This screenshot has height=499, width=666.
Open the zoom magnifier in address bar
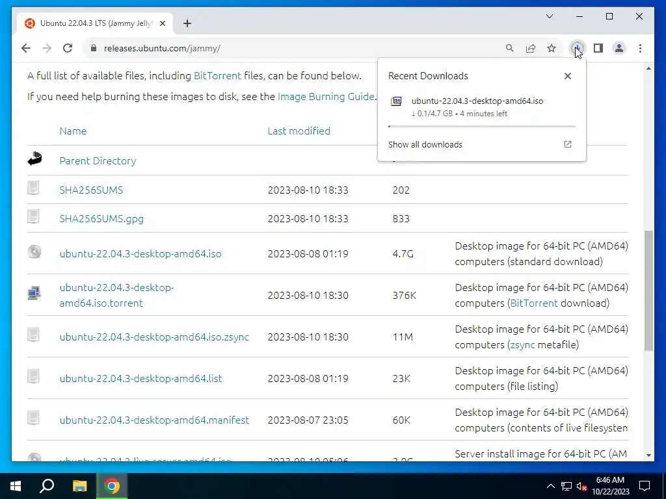click(510, 48)
